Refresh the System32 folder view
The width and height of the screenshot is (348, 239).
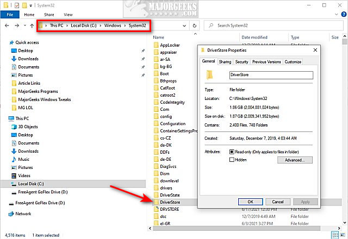click(195, 26)
